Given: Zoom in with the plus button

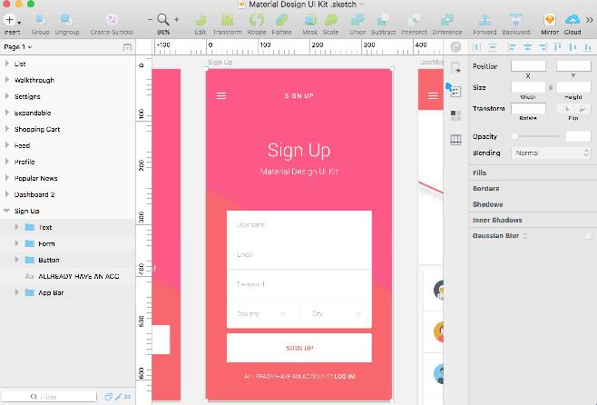Looking at the screenshot, I should (x=176, y=19).
